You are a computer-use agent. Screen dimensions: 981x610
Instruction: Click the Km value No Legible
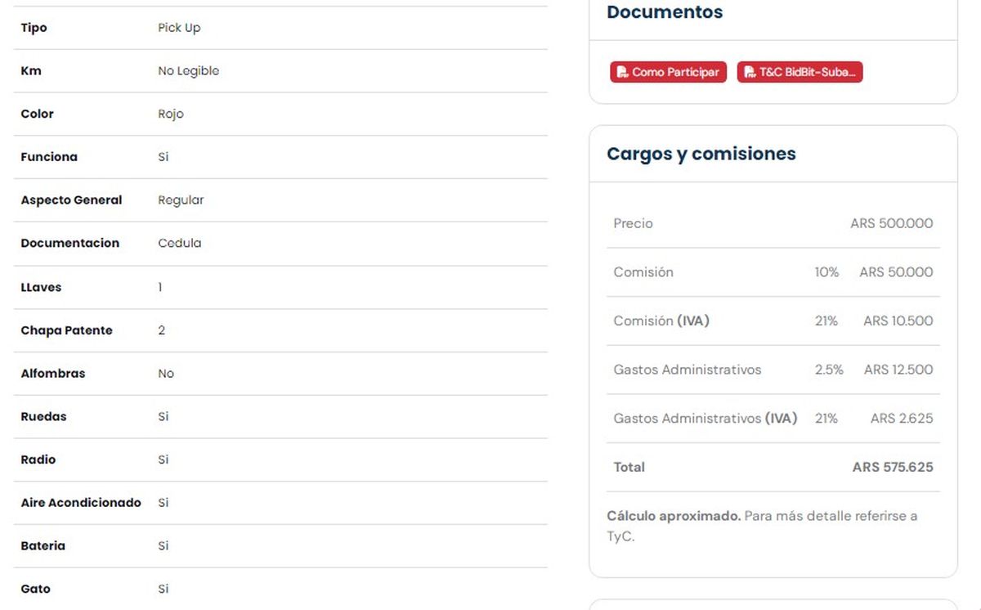pyautogui.click(x=188, y=71)
